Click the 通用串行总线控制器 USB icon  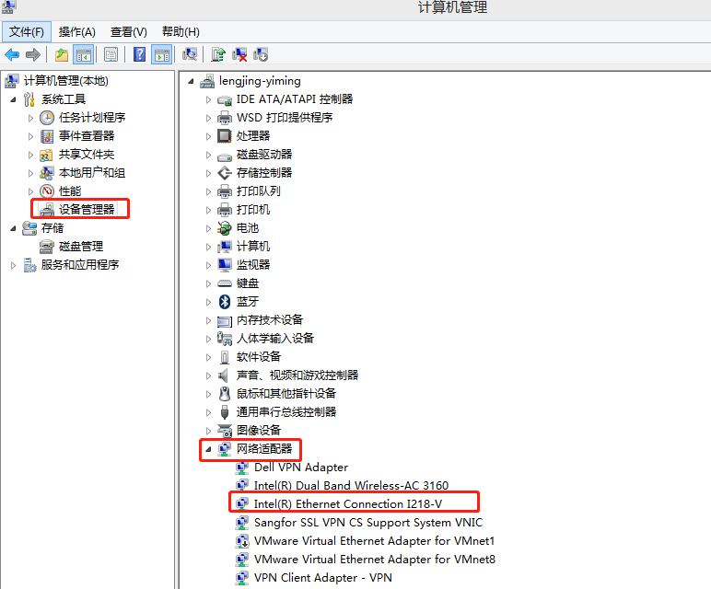tap(225, 412)
